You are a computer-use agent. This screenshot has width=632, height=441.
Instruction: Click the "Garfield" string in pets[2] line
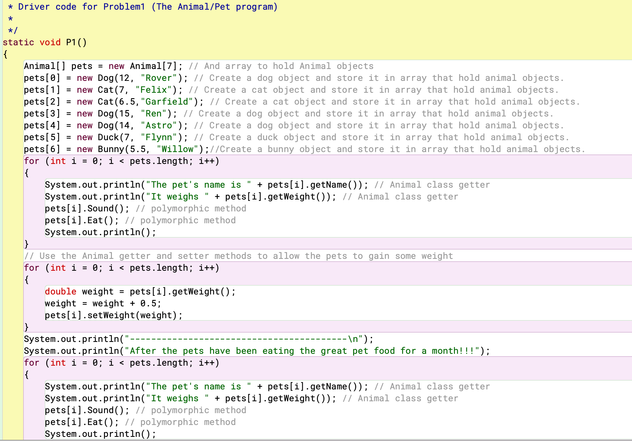167,102
